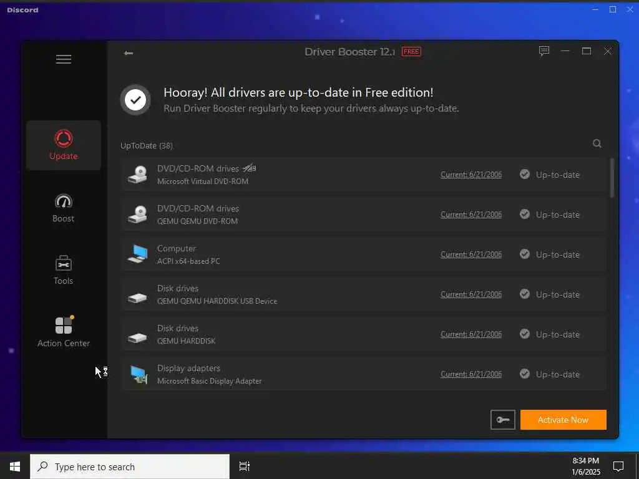Click the large checkmark status icon
Viewport: 639px width, 479px height.
[x=135, y=100]
